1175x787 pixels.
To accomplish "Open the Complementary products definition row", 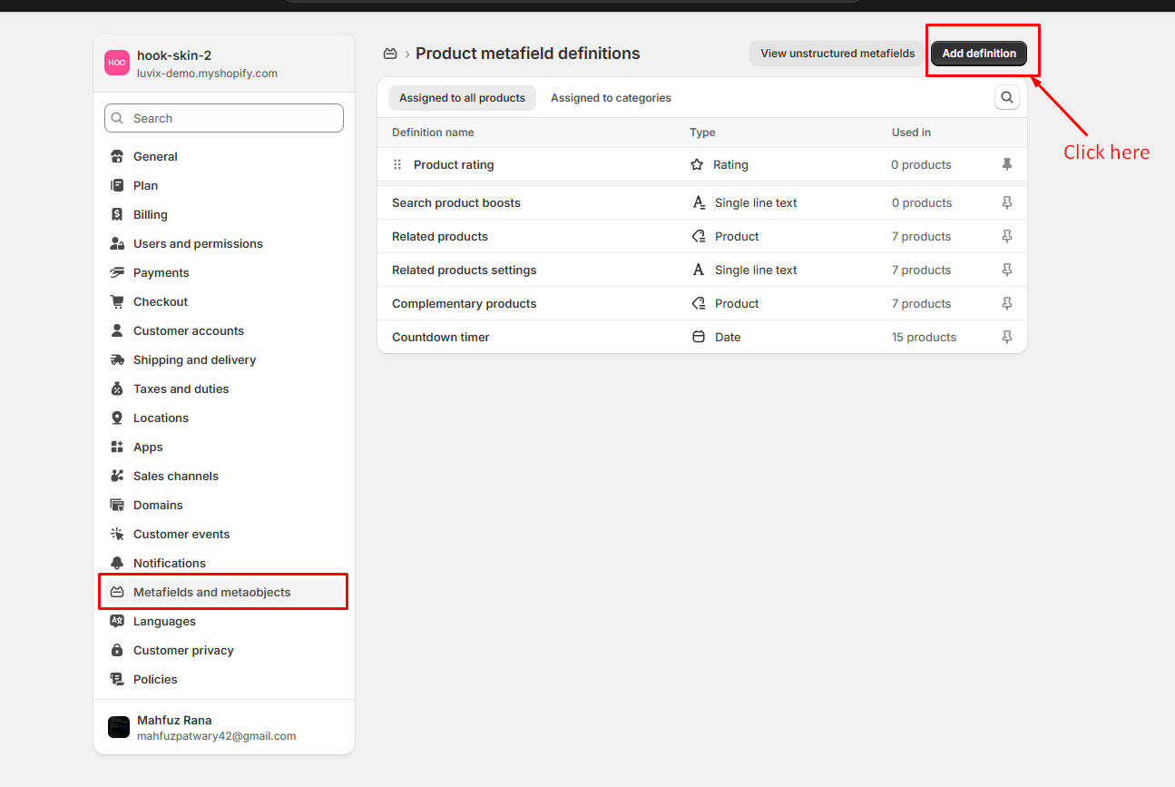I will [464, 303].
